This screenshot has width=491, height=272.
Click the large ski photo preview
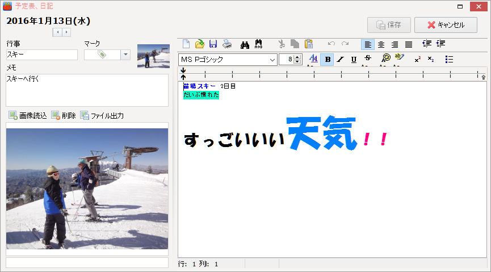(87, 189)
